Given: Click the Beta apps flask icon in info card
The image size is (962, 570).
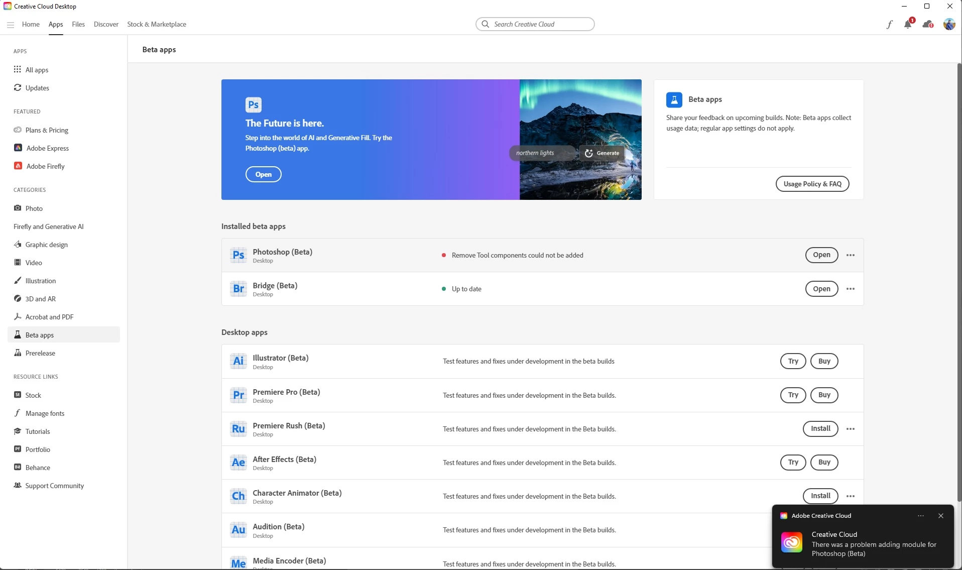Looking at the screenshot, I should point(674,99).
